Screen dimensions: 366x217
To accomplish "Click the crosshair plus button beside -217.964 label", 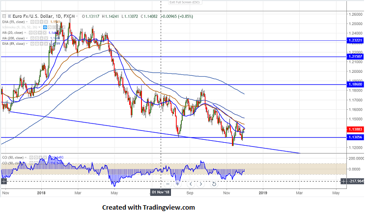I will tap(343, 181).
